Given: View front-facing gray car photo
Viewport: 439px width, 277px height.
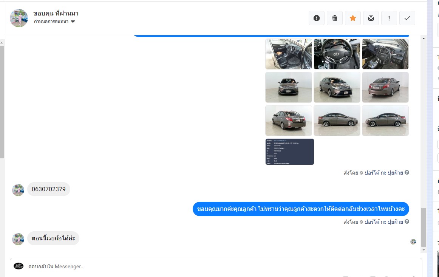Looking at the screenshot, I should coord(289,87).
